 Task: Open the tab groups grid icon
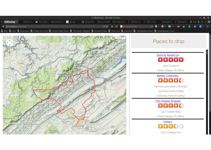pos(209,22)
